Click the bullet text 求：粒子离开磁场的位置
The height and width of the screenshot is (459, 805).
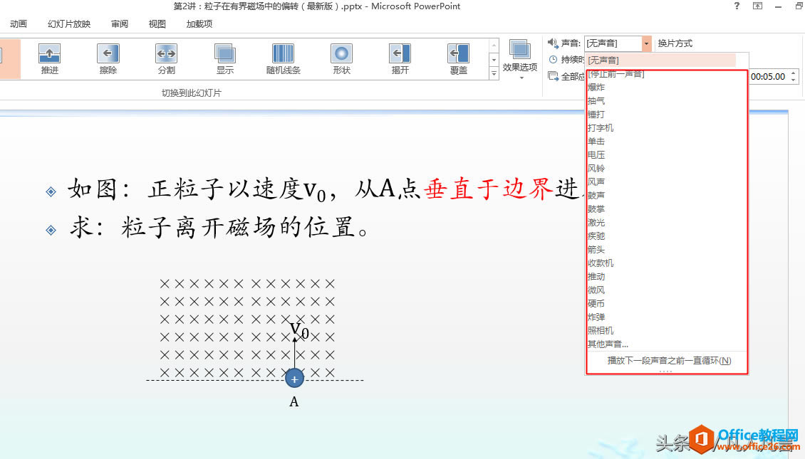pyautogui.click(x=218, y=227)
